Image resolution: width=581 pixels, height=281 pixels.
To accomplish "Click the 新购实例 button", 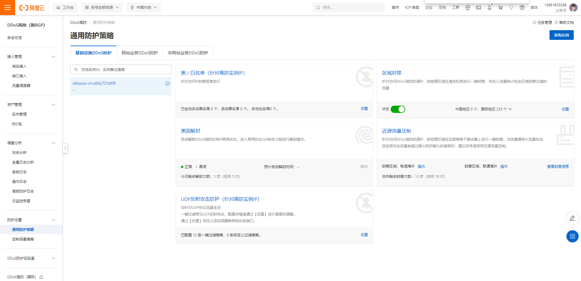I will (x=561, y=35).
